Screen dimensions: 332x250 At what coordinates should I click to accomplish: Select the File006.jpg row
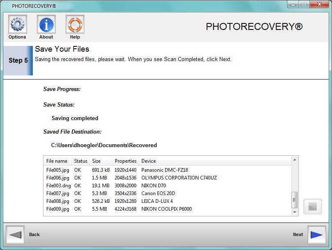[167, 178]
